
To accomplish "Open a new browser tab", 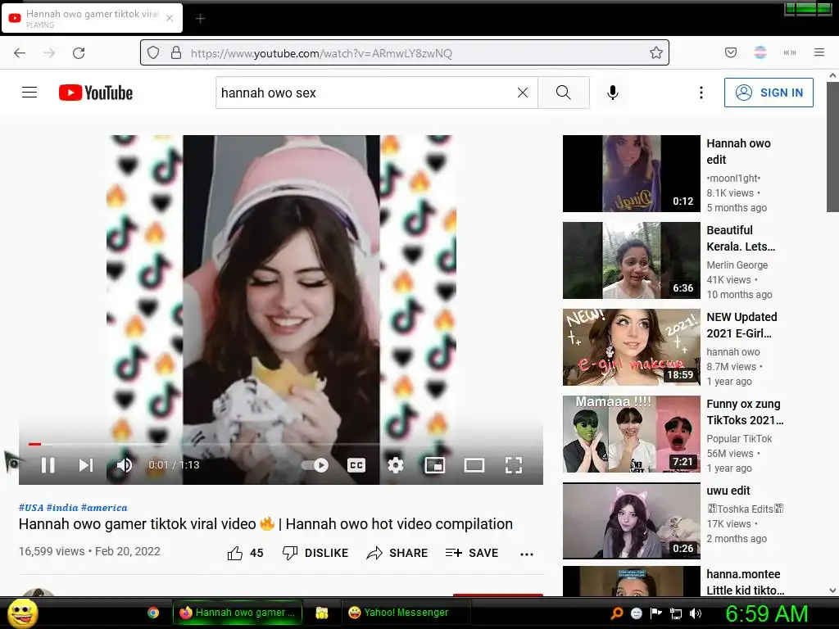I will [200, 19].
